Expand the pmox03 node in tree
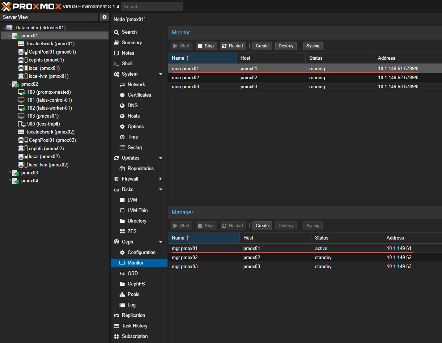The width and height of the screenshot is (442, 343). 10,173
